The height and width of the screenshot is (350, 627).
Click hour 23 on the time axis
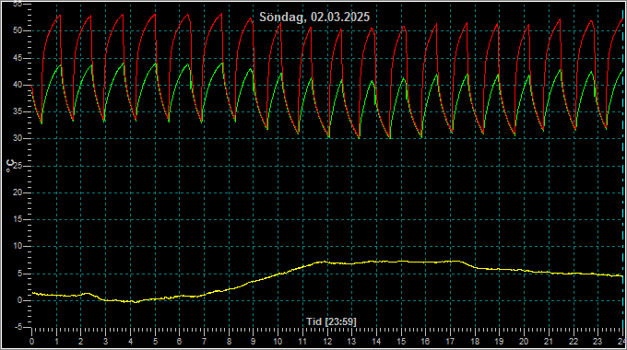point(597,342)
